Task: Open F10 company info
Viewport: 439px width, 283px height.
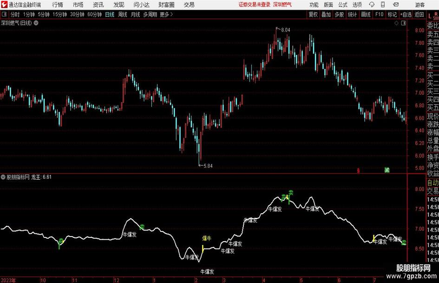Action: coord(380,14)
